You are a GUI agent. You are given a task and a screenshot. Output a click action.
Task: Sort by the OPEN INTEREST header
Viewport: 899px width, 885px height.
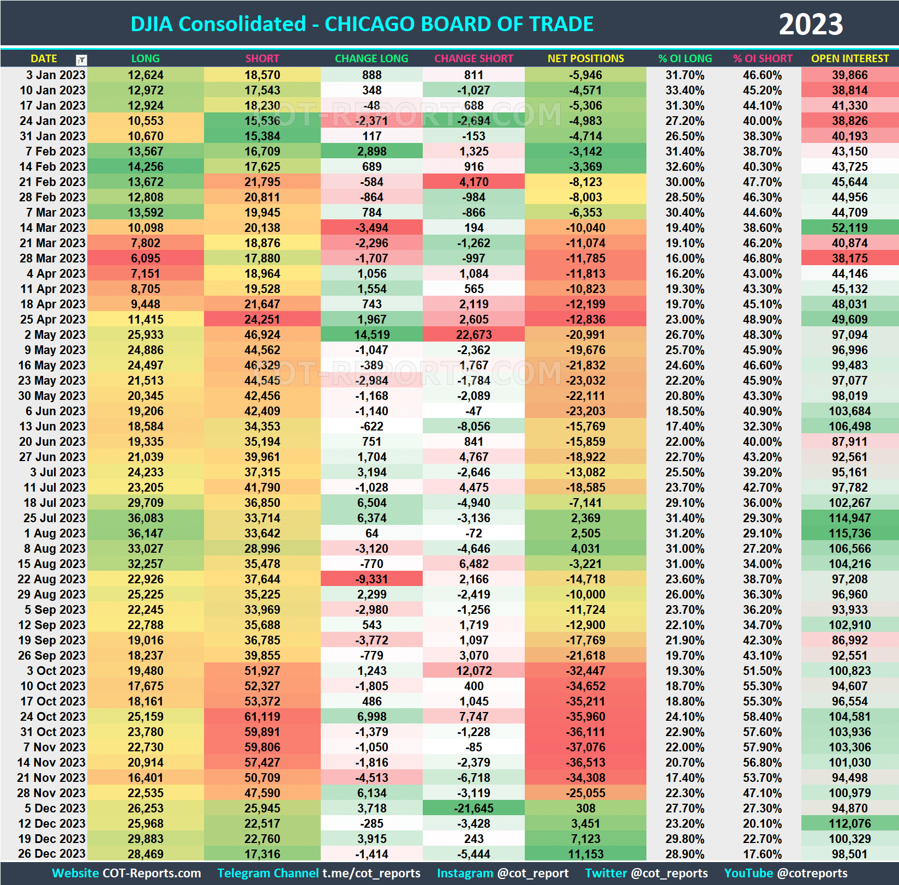pos(850,58)
